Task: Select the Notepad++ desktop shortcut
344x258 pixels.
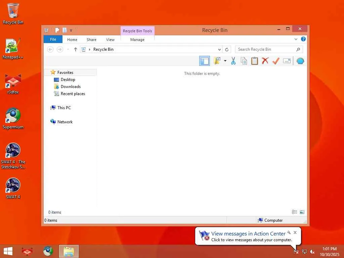Action: [13, 49]
